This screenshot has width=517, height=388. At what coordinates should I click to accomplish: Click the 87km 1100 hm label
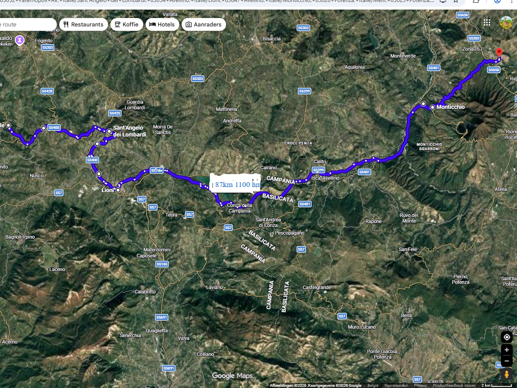(236, 184)
